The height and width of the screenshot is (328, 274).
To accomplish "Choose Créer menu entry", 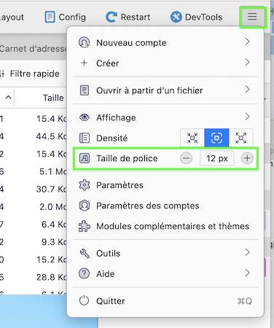I will click(165, 63).
